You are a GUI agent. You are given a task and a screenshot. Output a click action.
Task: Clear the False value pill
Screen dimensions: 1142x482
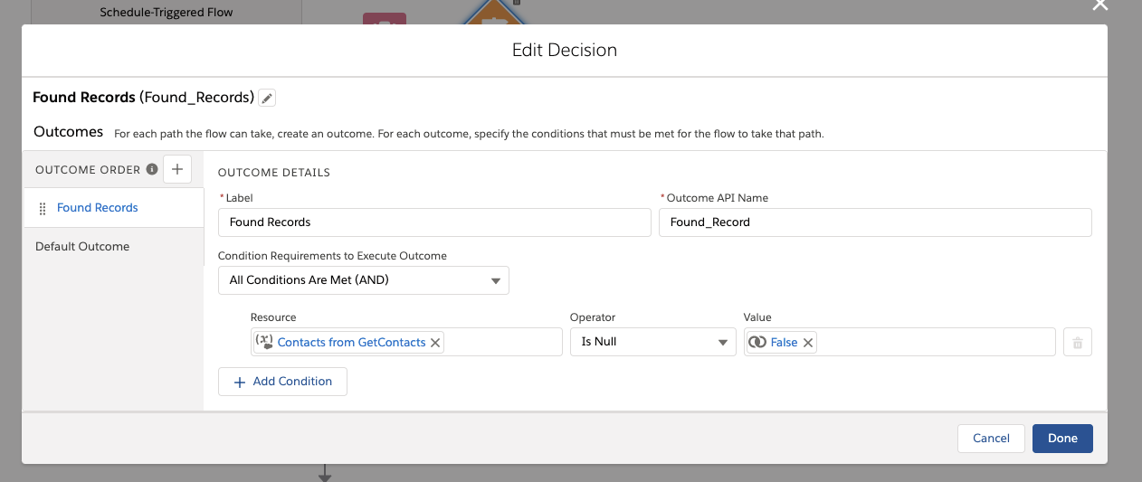click(x=807, y=343)
